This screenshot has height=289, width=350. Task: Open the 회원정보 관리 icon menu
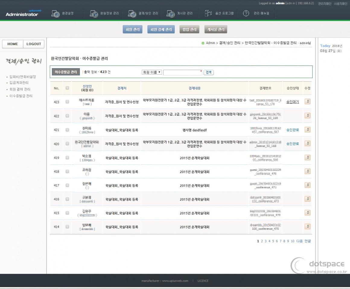pyautogui.click(x=94, y=14)
